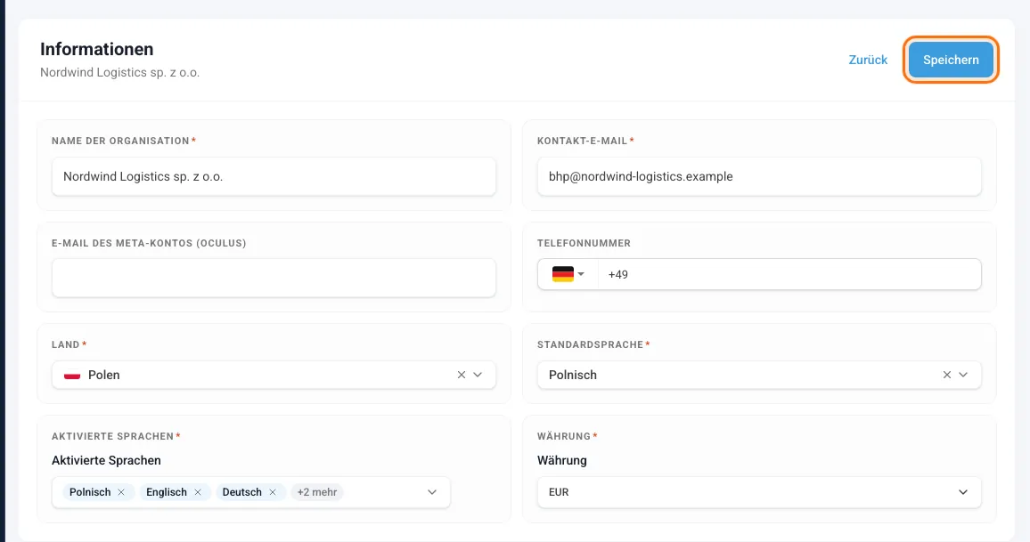Click the Nordwind Logistics subtitle under heading
1030x542 pixels.
pos(119,72)
